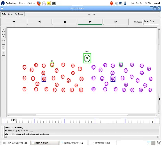Click the red update notification icon
The image size is (162, 148).
[x=111, y=3]
